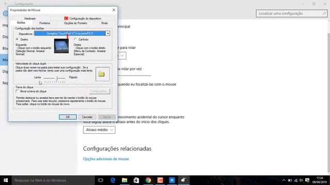Select the Settings app taskbar icon
The image size is (330, 185).
coord(172,180)
